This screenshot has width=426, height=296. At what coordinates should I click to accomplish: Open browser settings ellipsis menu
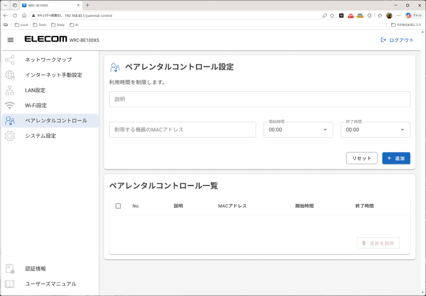(x=398, y=15)
